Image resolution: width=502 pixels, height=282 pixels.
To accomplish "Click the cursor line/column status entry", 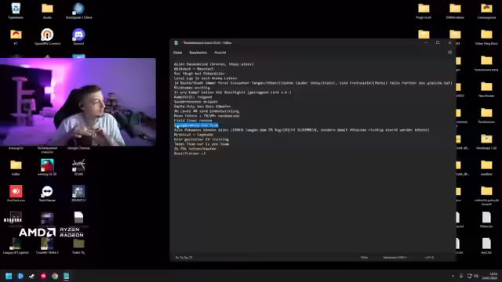I will coord(184,258).
